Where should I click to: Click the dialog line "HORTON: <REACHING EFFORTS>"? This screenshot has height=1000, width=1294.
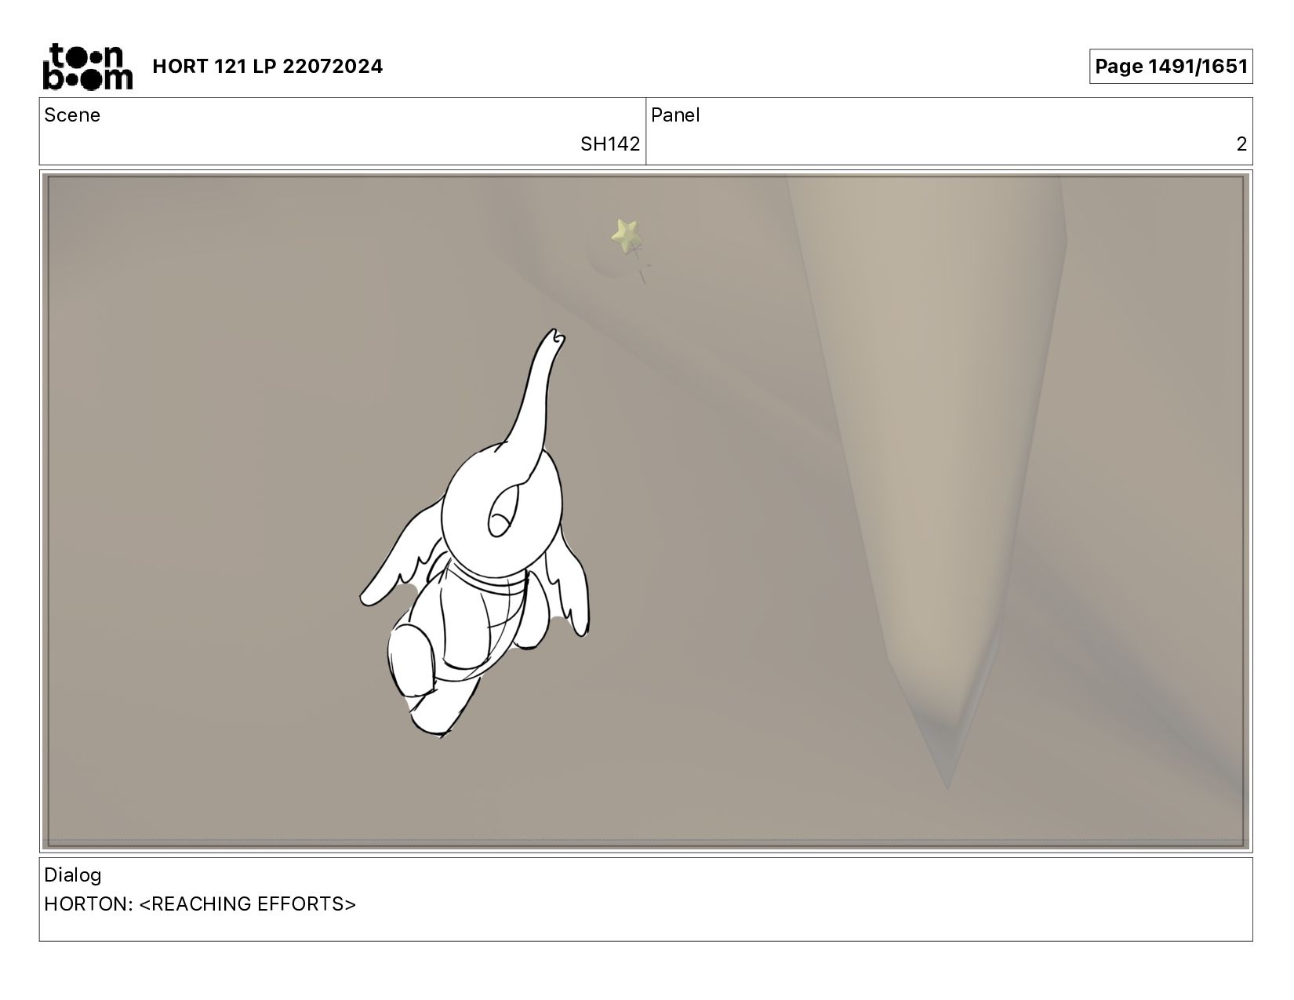[200, 904]
